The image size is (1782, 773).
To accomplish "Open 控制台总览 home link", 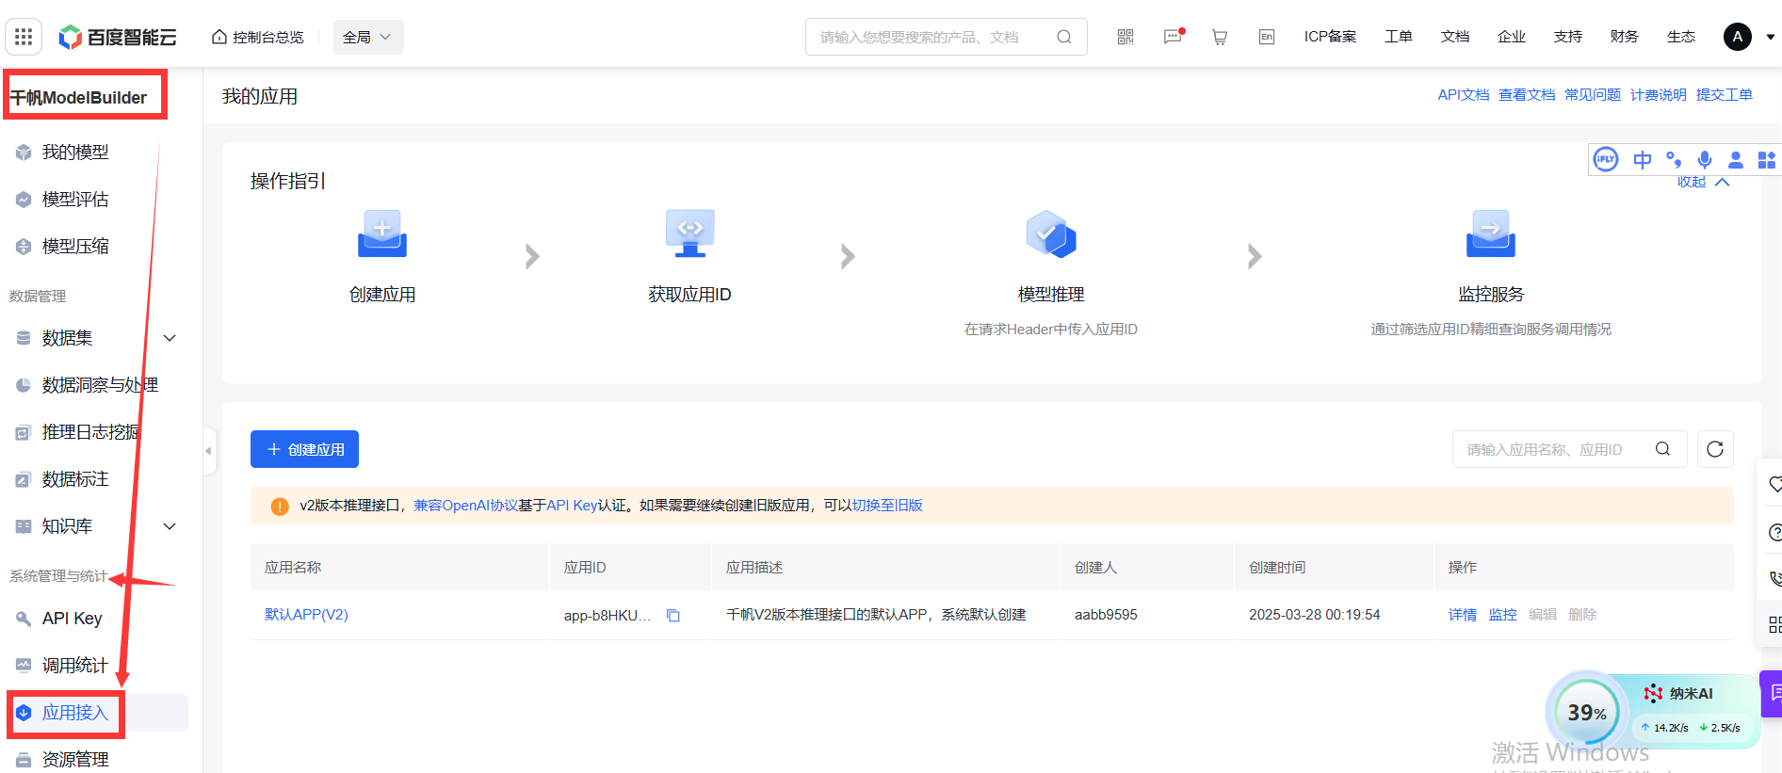I will tap(257, 37).
